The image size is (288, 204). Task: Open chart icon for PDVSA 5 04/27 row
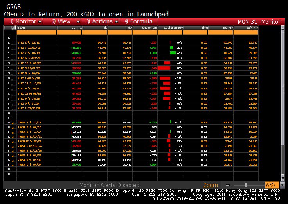pyautogui.click(x=13, y=156)
